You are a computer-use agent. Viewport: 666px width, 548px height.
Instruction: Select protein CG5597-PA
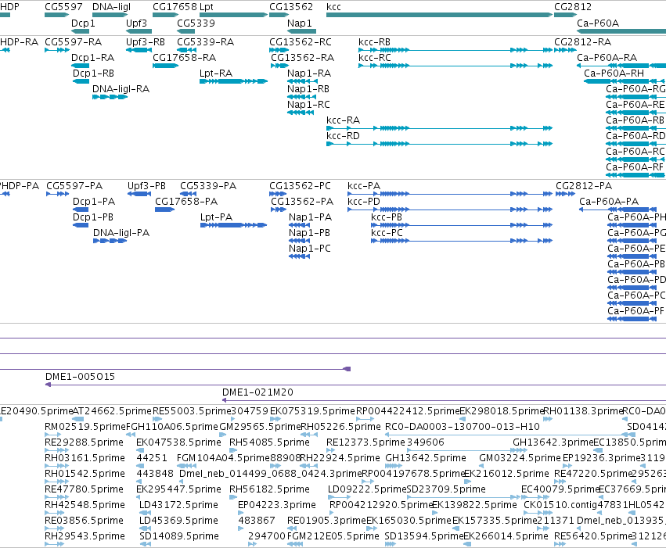pyautogui.click(x=74, y=186)
